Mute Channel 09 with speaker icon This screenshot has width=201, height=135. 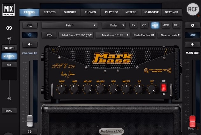click(x=30, y=44)
